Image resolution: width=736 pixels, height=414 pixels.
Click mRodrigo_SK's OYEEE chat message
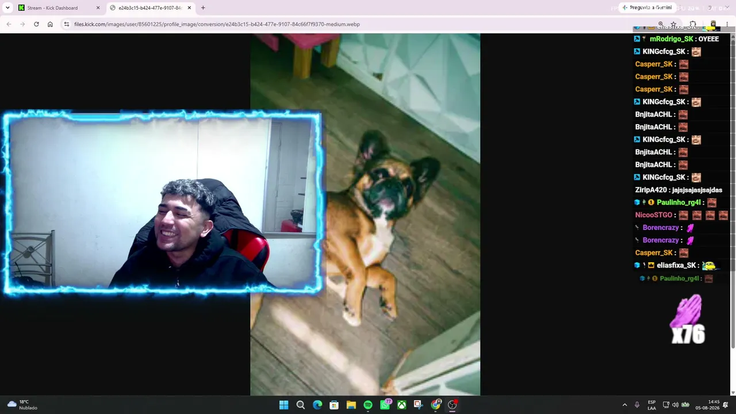pos(676,39)
